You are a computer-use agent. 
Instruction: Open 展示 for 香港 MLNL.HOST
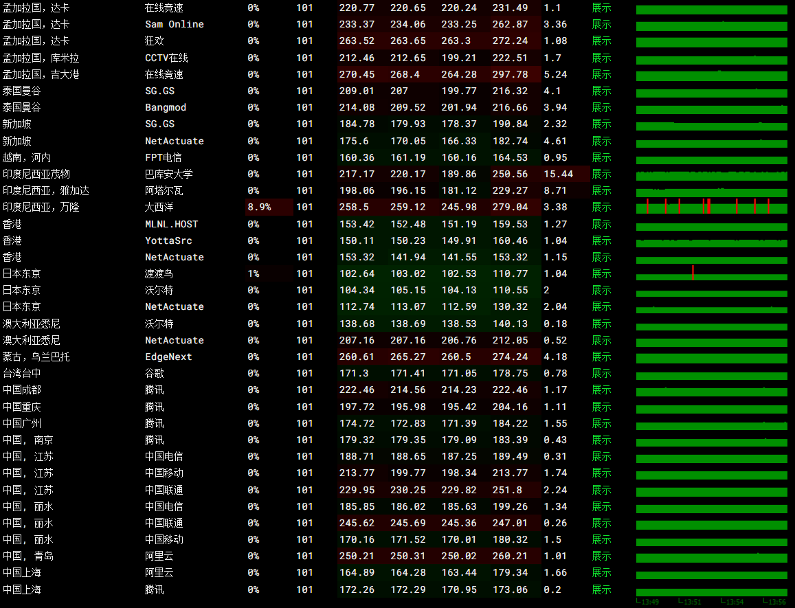tap(601, 224)
